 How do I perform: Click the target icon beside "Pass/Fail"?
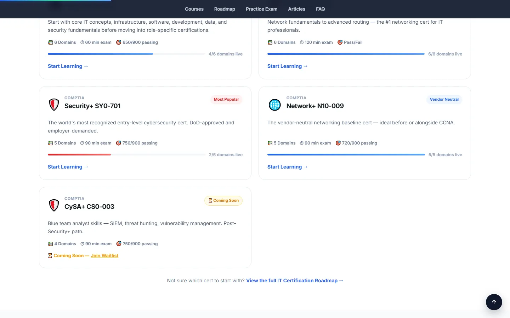340,42
